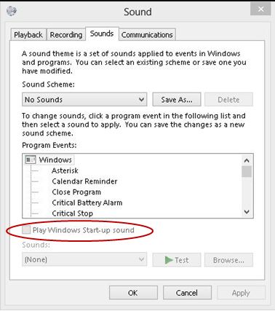Click the Windows program events icon
This screenshot has height=311, width=275.
31,160
